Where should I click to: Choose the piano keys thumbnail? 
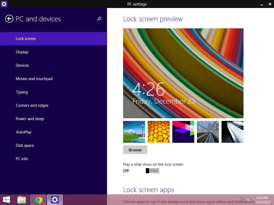click(233, 132)
